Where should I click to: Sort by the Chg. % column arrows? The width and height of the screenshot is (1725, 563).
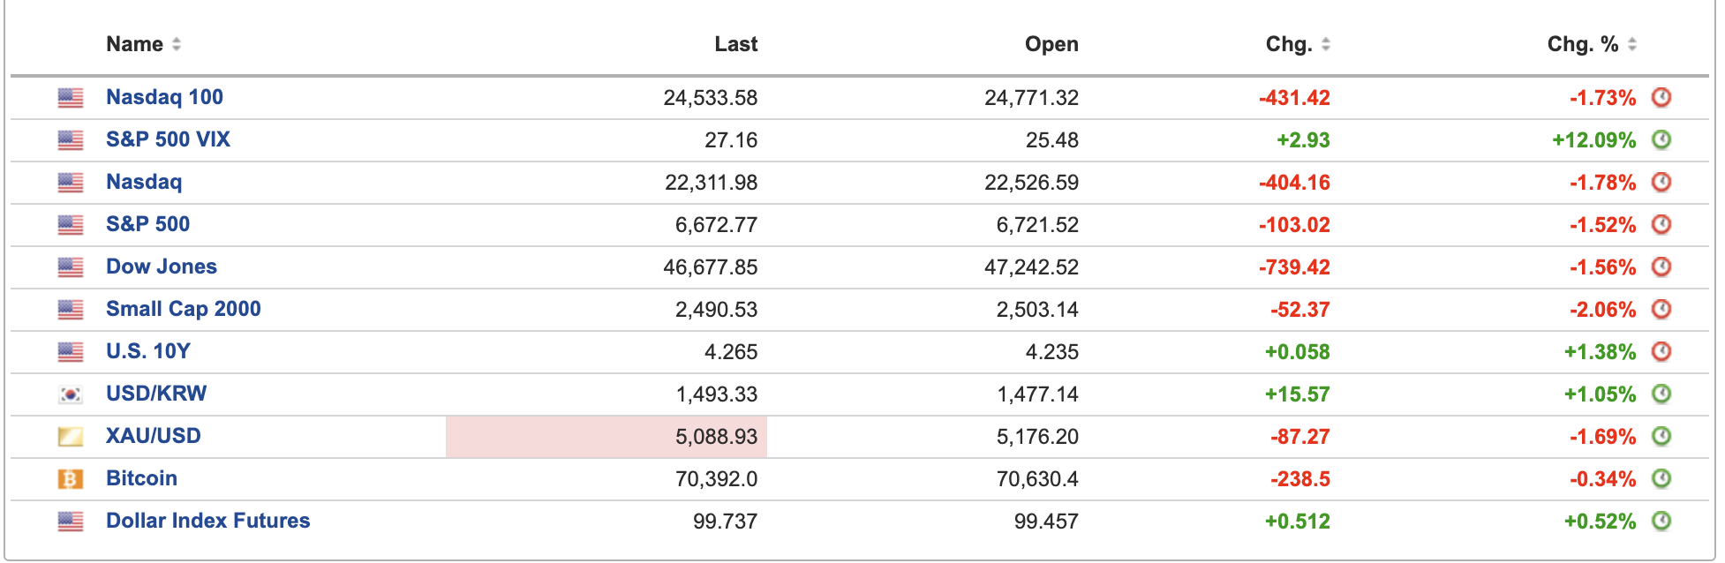[x=1632, y=44]
